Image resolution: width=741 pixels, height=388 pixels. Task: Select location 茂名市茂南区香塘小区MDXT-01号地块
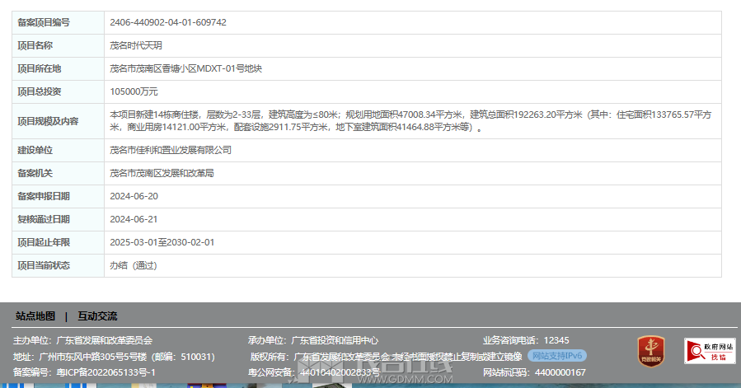(185, 68)
